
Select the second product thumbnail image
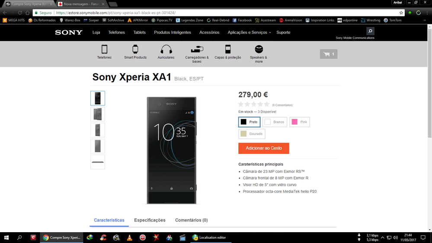[98, 114]
